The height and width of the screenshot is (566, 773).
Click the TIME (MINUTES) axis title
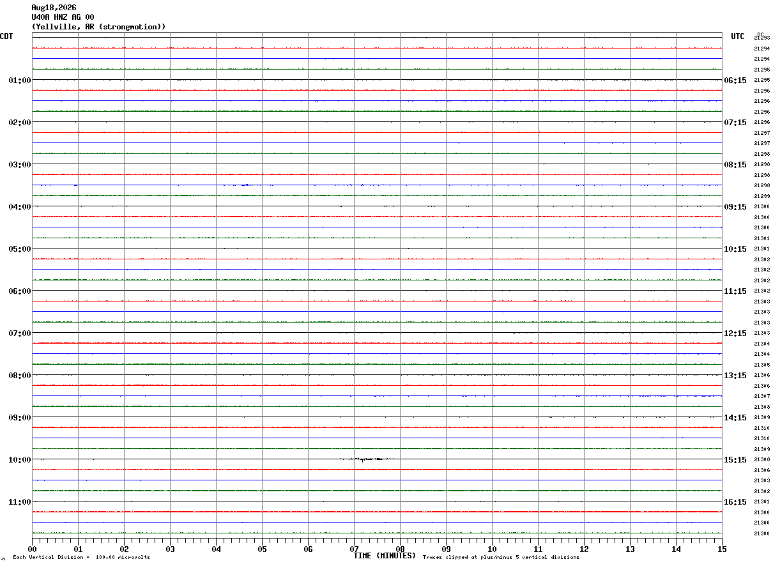(x=385, y=556)
